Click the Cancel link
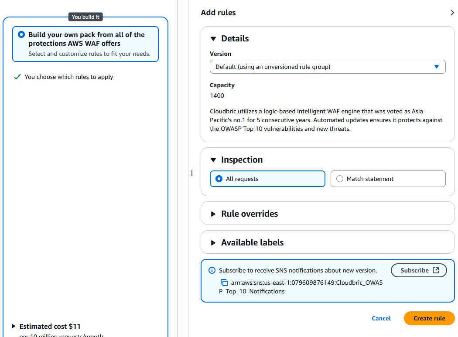This screenshot has width=458, height=337. [x=381, y=318]
